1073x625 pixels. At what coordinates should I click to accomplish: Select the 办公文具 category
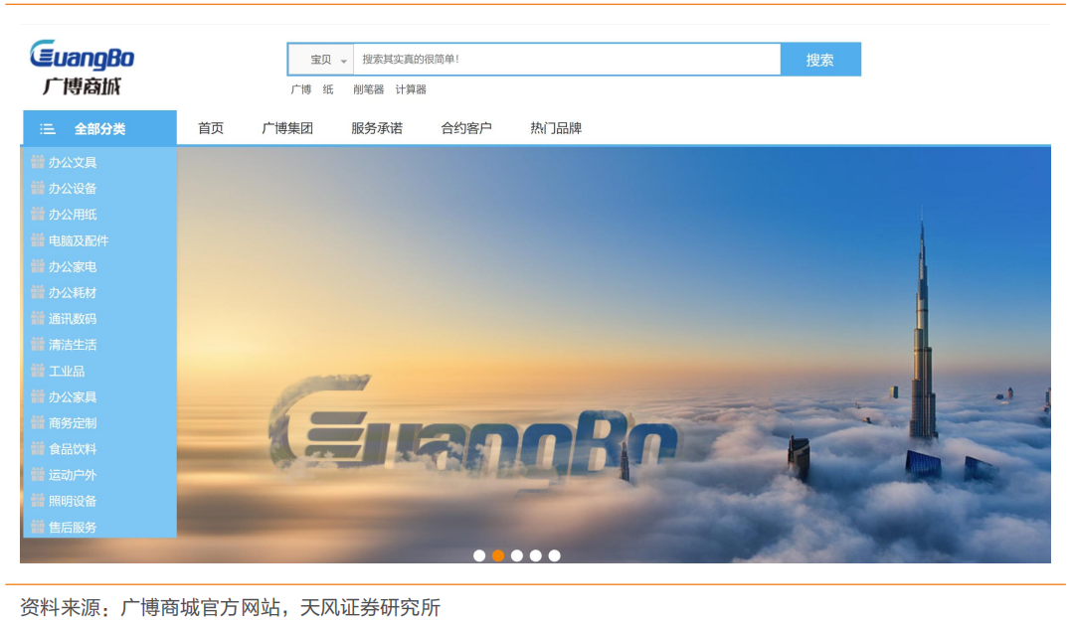[73, 163]
